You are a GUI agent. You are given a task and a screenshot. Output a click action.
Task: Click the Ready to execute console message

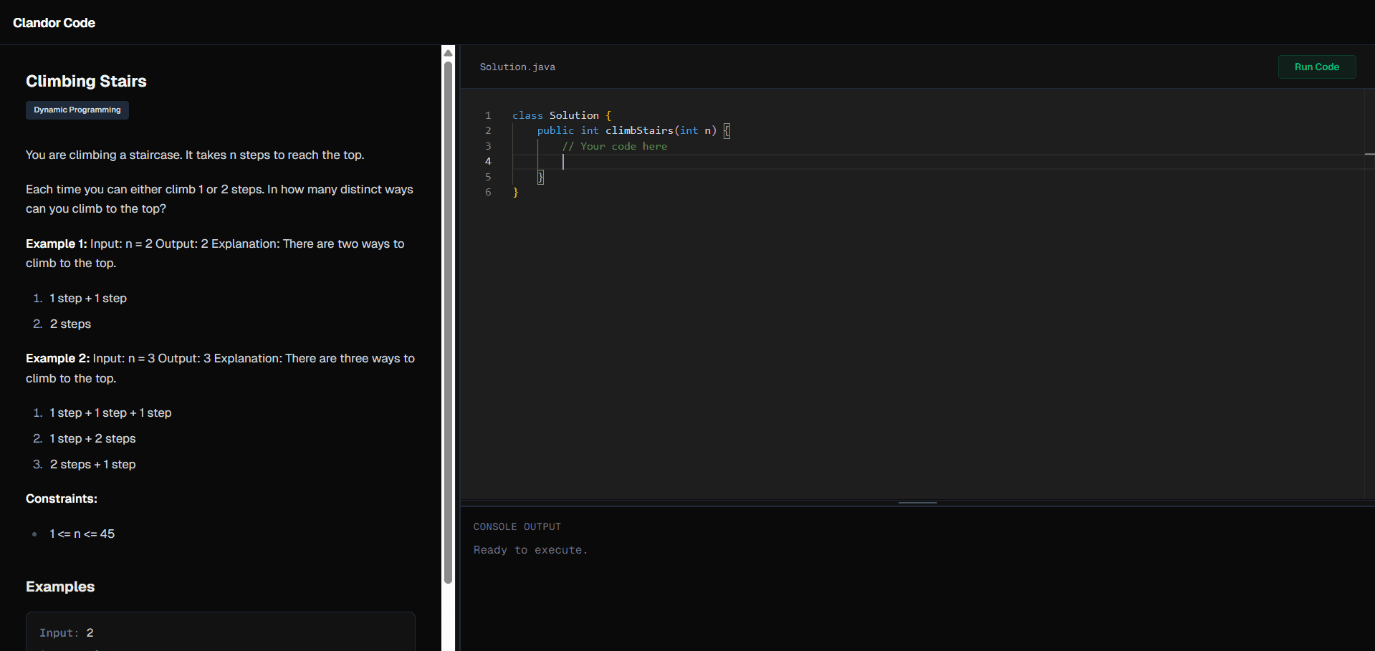[x=530, y=550]
